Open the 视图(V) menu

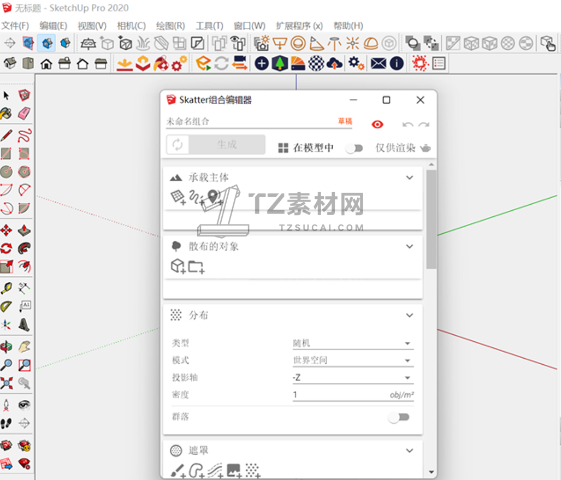(92, 26)
